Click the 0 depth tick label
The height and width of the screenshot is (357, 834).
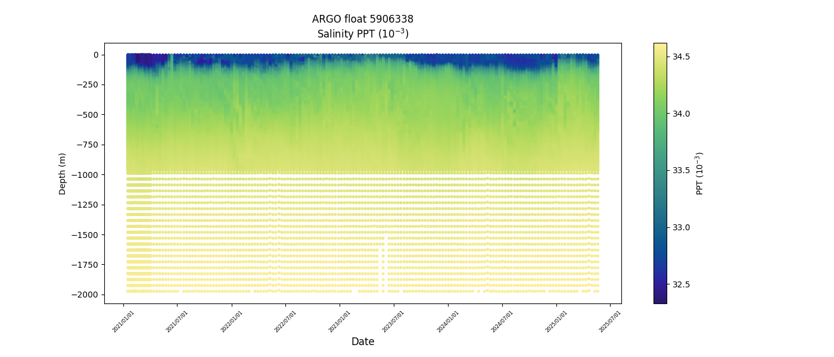[96, 55]
